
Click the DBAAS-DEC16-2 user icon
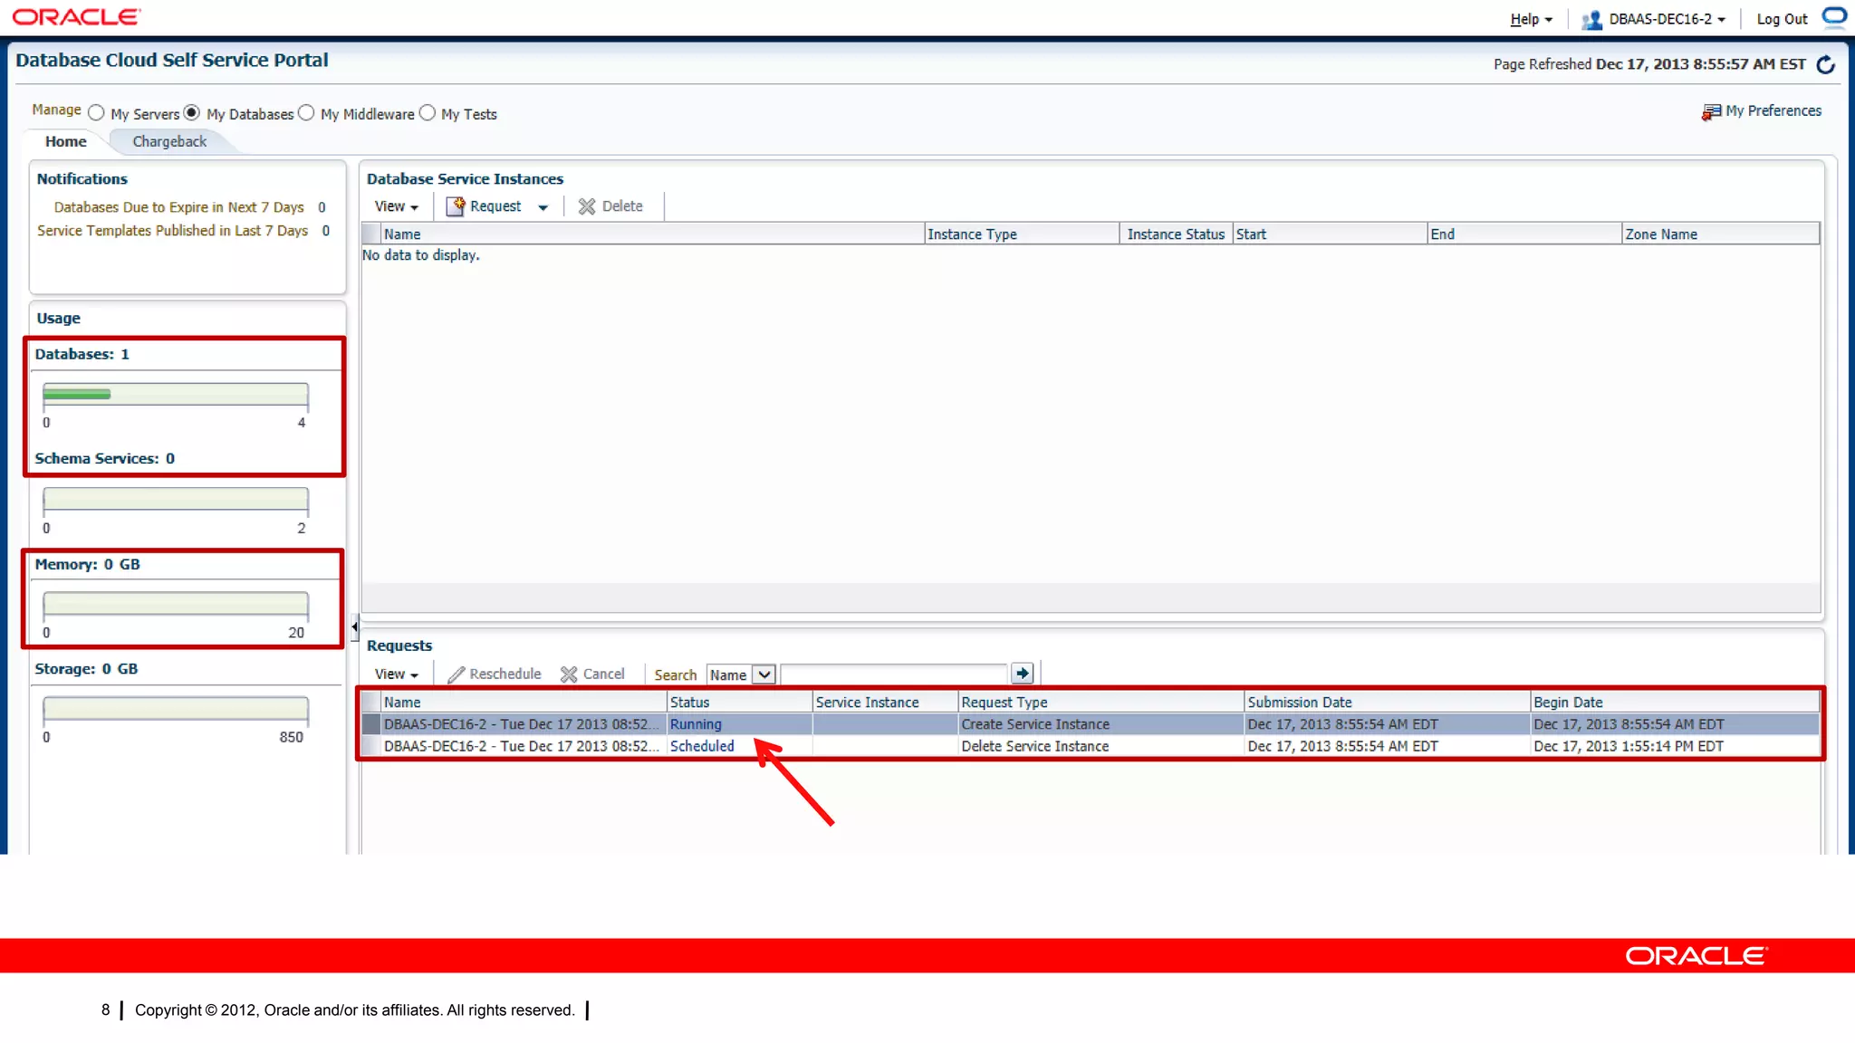point(1591,20)
